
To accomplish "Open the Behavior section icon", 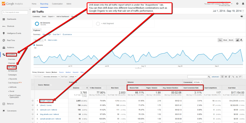I will (4, 104).
